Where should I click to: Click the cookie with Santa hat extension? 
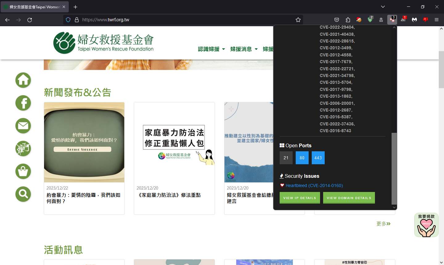pyautogui.click(x=359, y=20)
